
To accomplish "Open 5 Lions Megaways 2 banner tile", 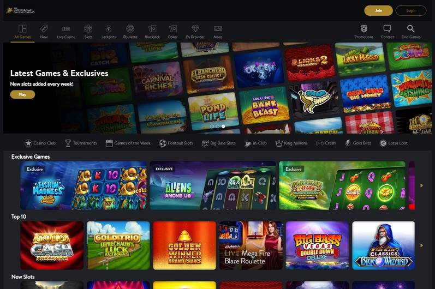I will [x=310, y=63].
